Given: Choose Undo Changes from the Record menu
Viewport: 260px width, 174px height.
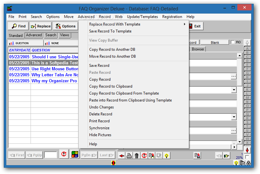Looking at the screenshot, I should pos(101,107).
